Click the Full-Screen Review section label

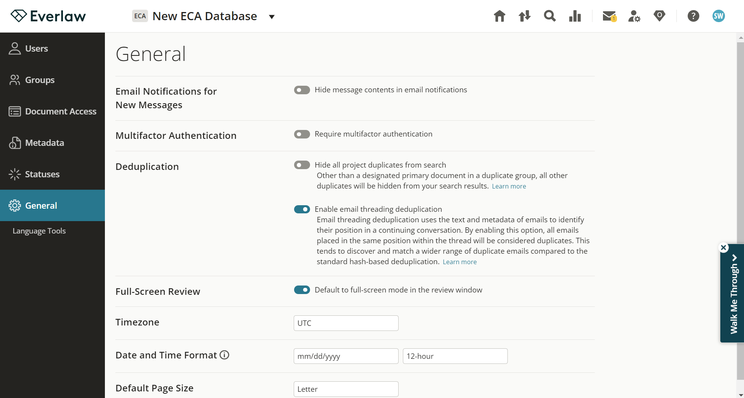(158, 291)
